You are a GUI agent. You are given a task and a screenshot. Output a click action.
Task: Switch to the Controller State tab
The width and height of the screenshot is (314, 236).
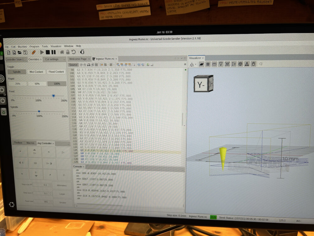15,59
